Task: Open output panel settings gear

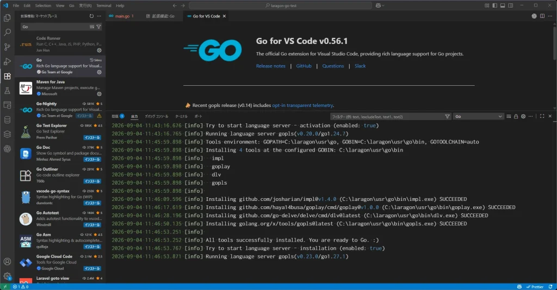Action: [523, 116]
